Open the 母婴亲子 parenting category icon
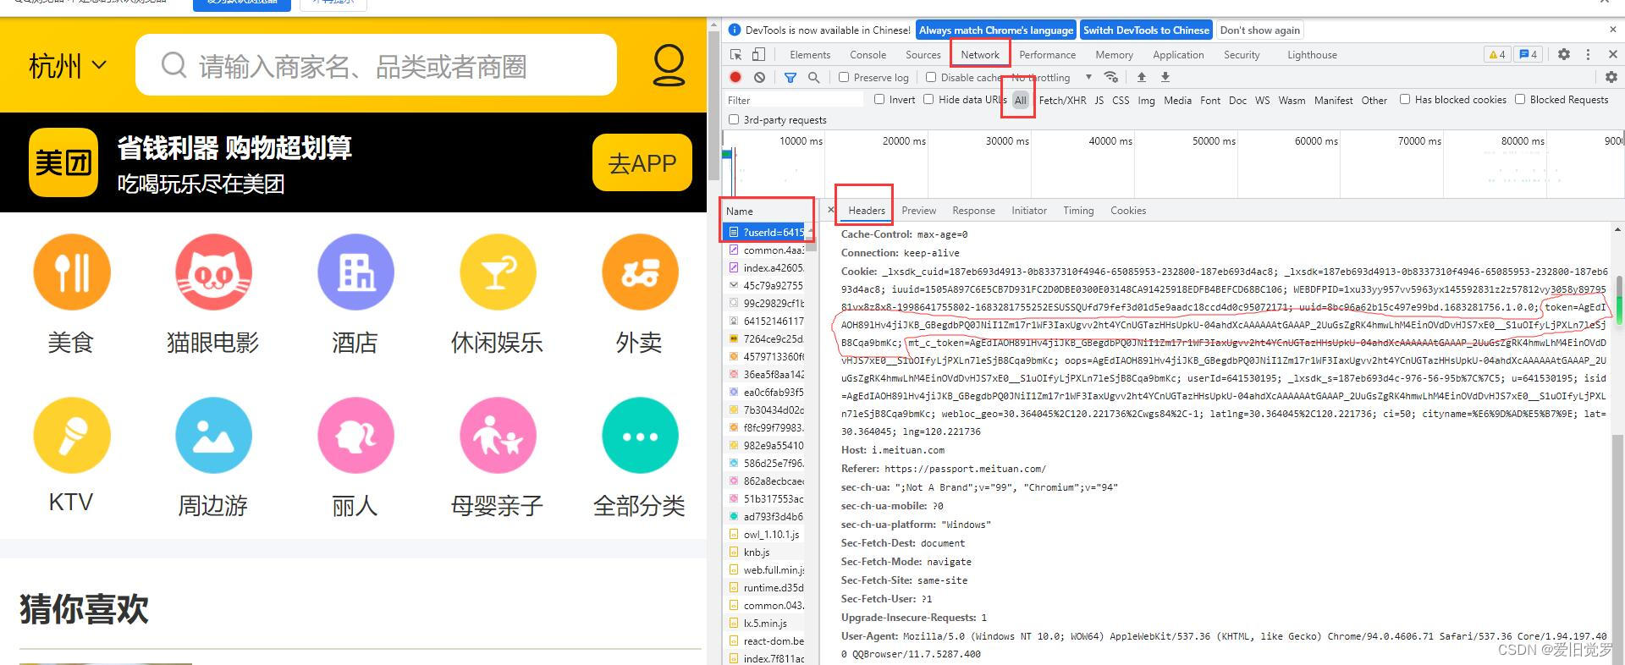Screen dimensions: 1625x665 pos(498,436)
